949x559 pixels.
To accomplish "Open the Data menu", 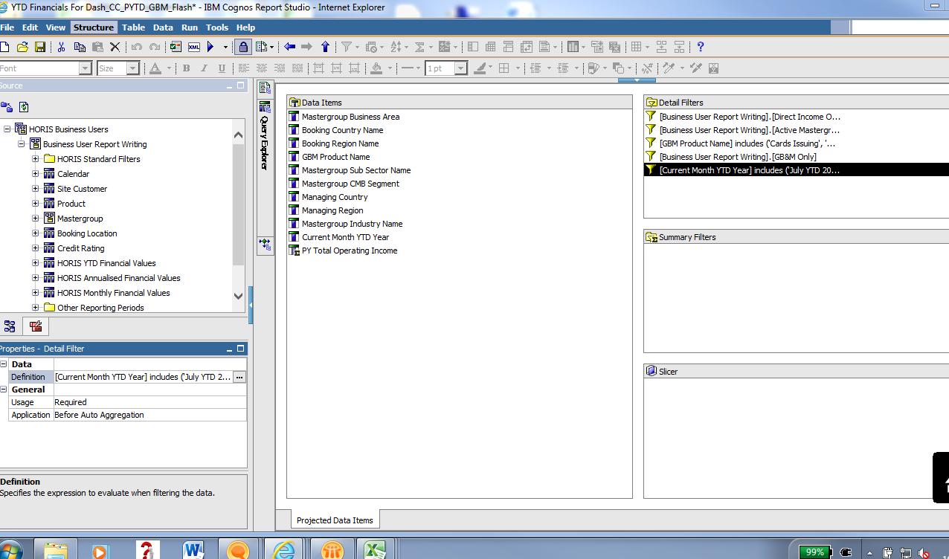I will pyautogui.click(x=163, y=28).
